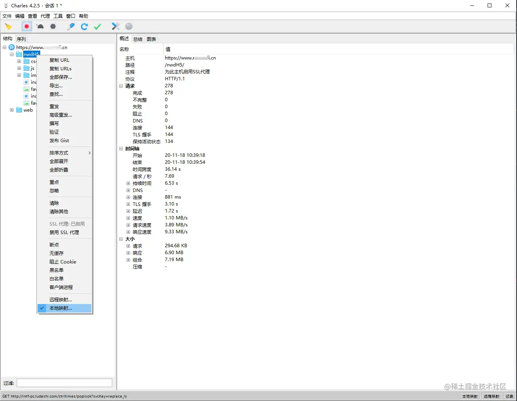Expand the 持续时间 row

(128, 184)
